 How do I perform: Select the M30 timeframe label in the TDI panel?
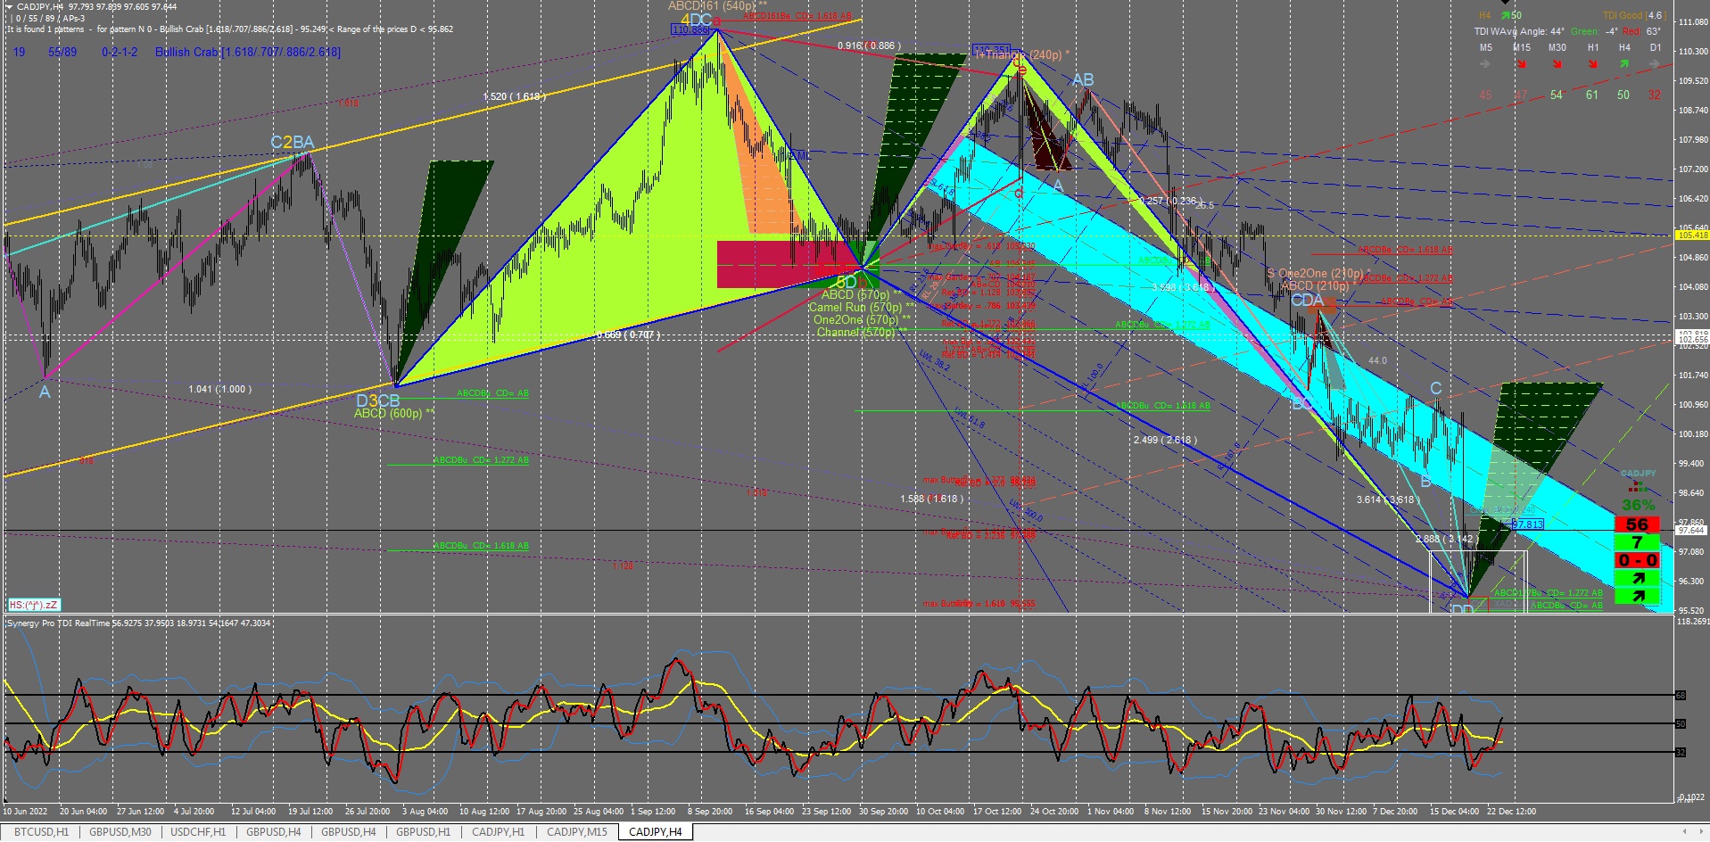1557,47
